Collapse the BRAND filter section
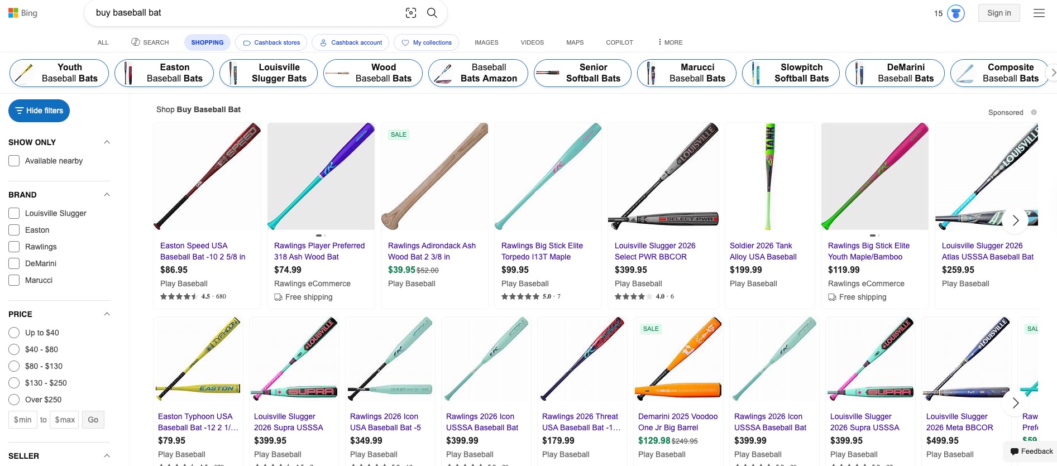Screen dimensions: 1057x466 (x=107, y=194)
